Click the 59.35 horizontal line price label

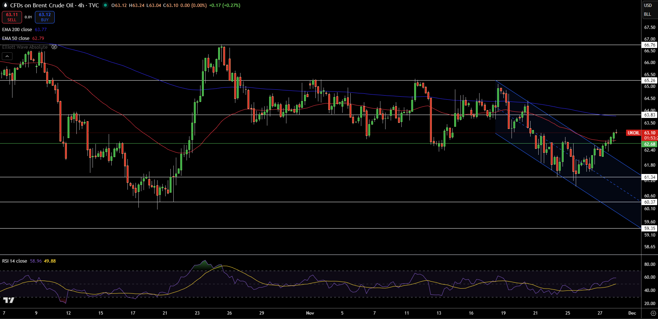(x=650, y=228)
